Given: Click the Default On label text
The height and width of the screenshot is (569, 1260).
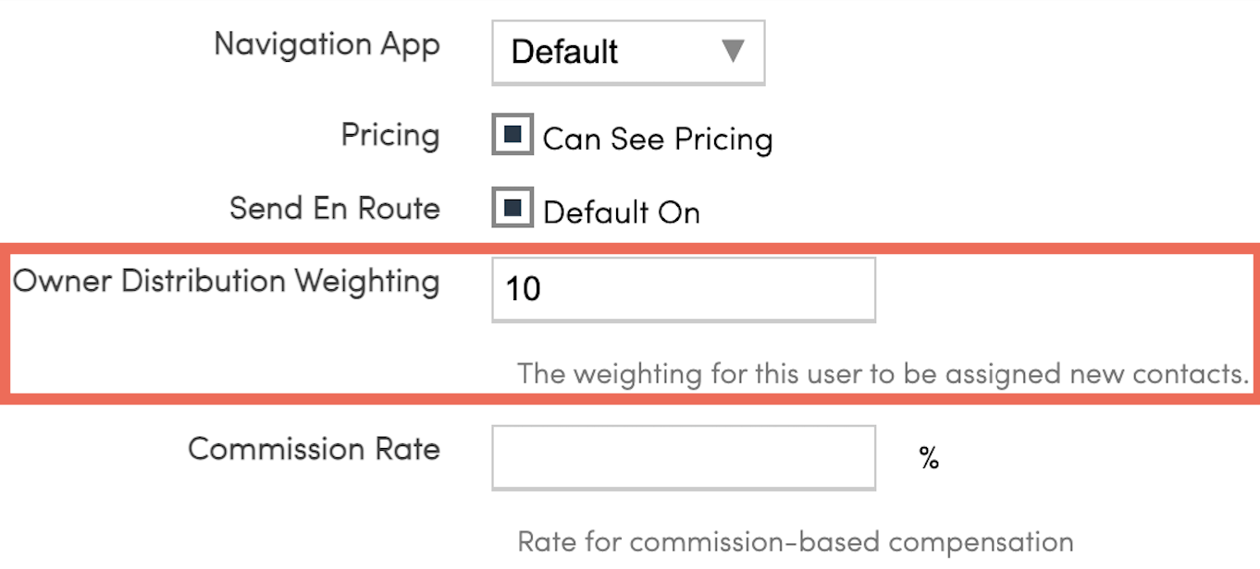Looking at the screenshot, I should point(621,212).
